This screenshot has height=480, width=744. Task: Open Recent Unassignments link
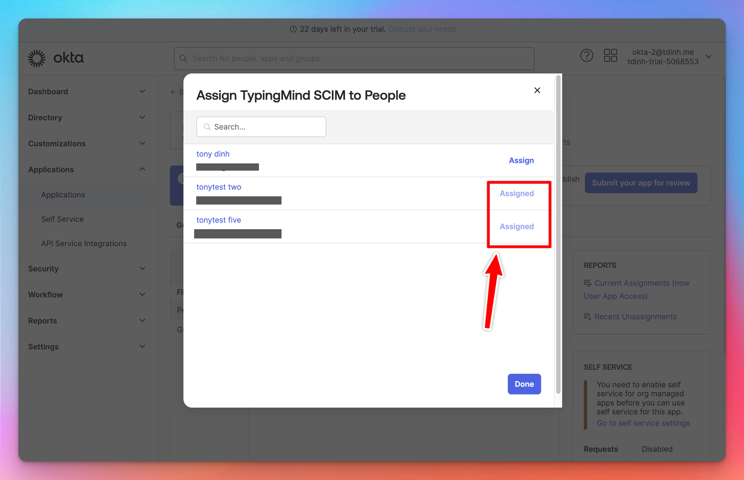tap(635, 317)
